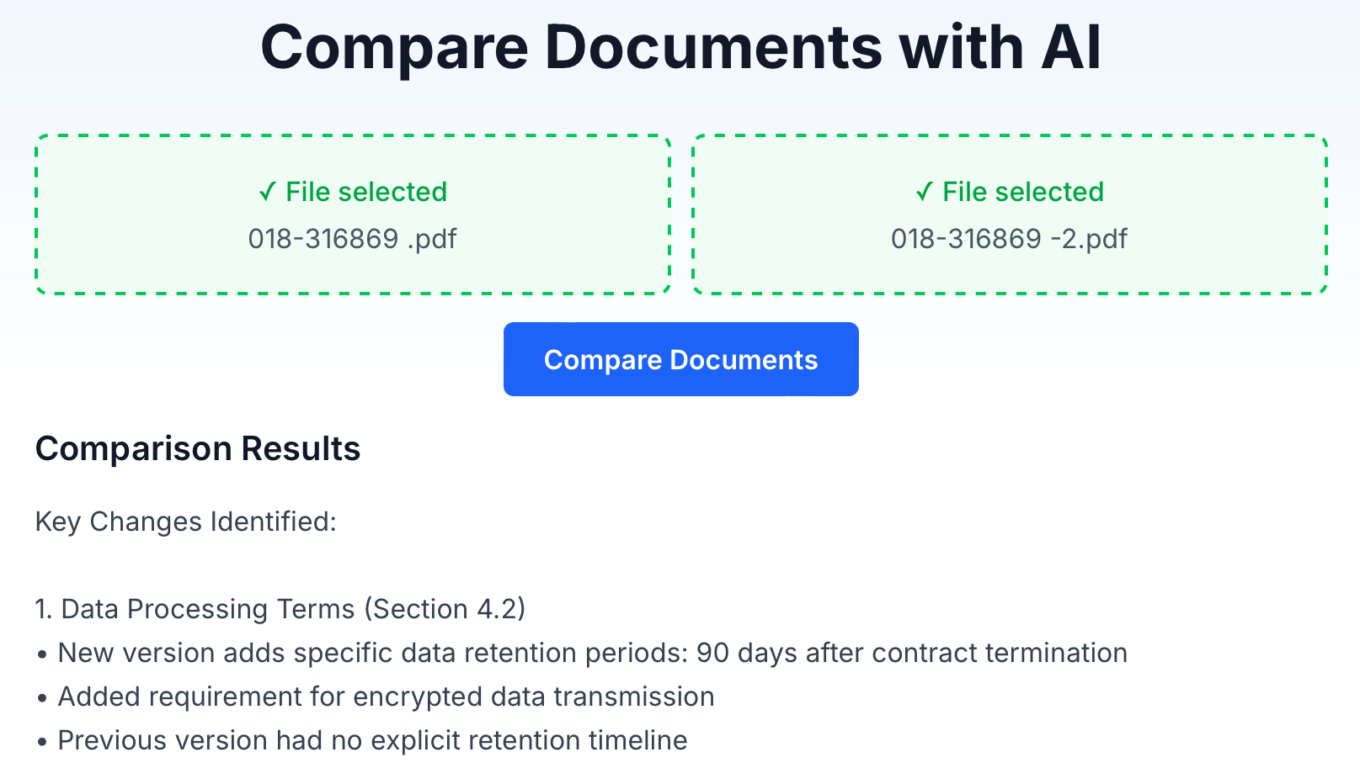Click the encrypted data transmission bullet
Screen dimensions: 1360x784
click(x=376, y=697)
